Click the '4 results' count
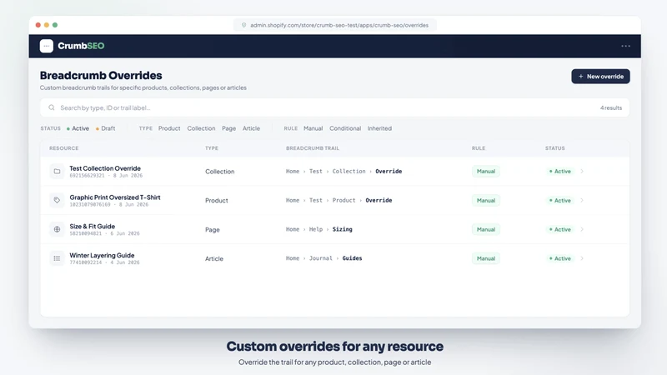This screenshot has width=667, height=375. click(x=611, y=107)
